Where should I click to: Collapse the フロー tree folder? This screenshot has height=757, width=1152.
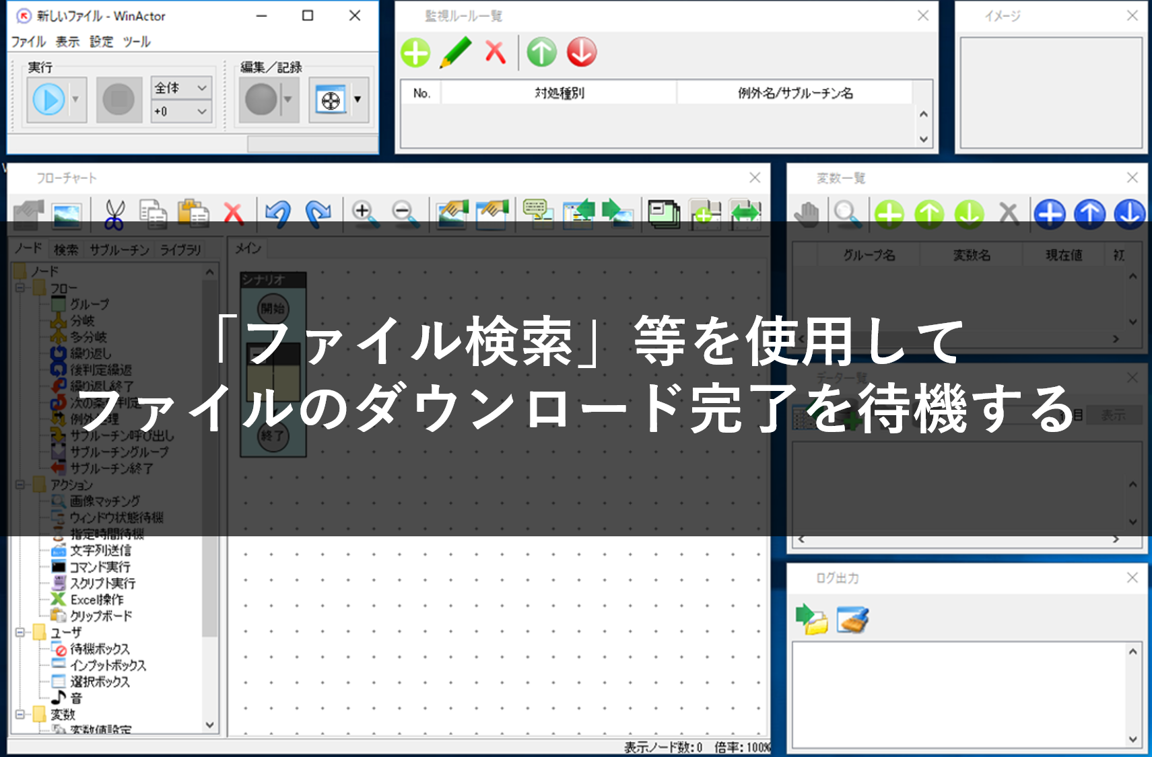[x=20, y=287]
